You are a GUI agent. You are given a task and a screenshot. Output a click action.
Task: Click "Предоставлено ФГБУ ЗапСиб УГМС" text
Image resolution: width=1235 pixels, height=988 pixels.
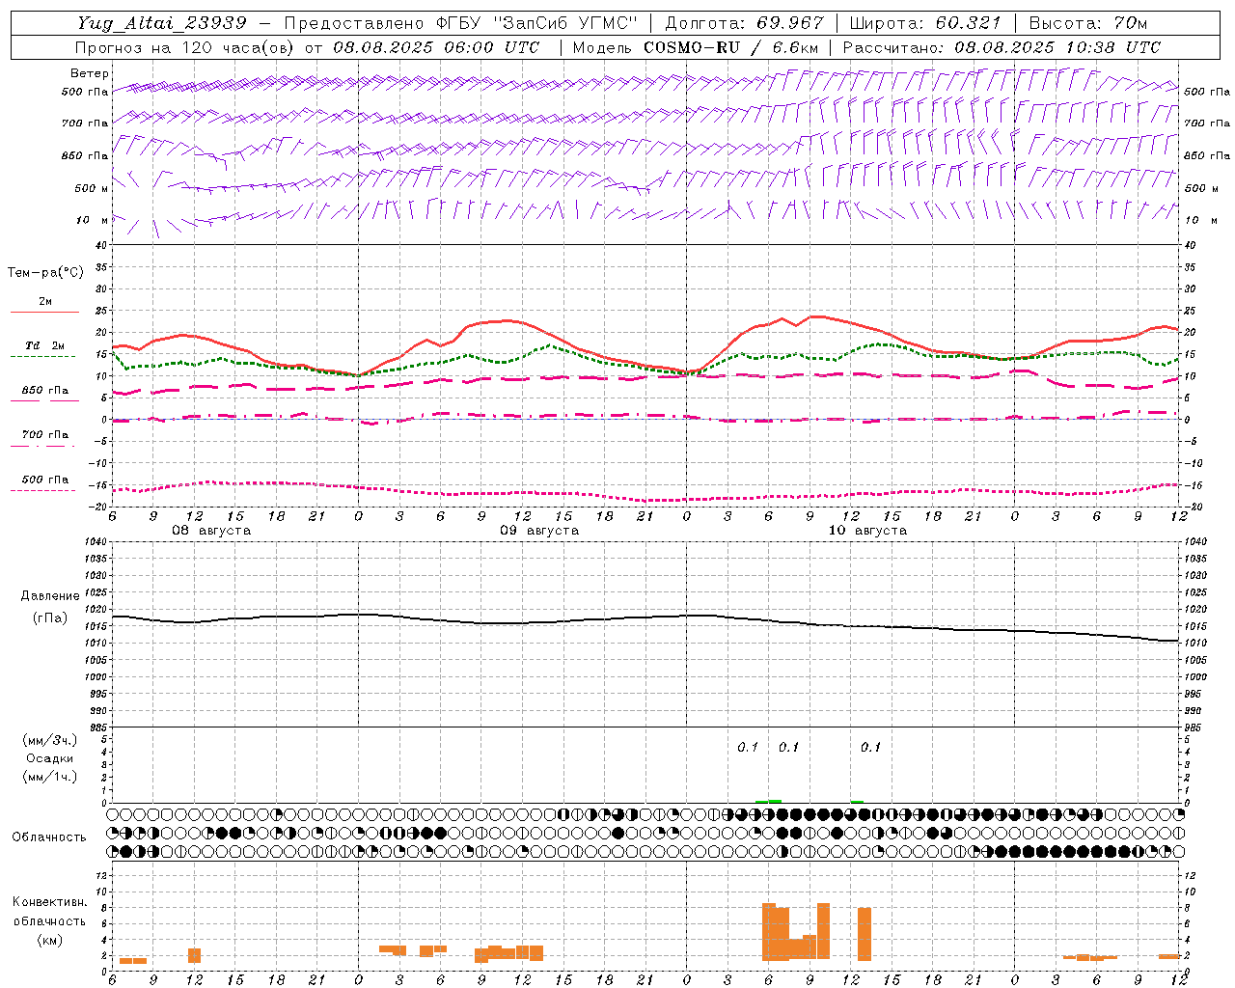pos(461,23)
